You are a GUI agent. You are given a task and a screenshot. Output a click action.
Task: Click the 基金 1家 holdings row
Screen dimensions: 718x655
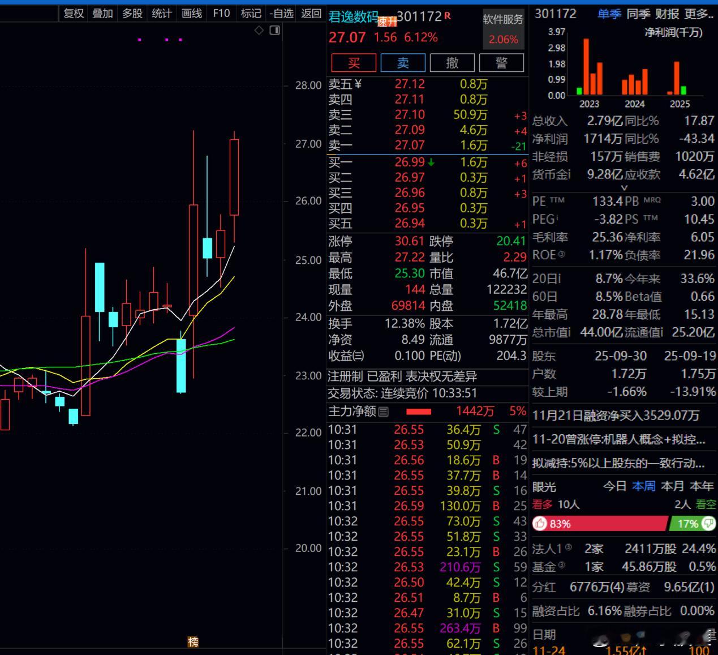coord(624,567)
